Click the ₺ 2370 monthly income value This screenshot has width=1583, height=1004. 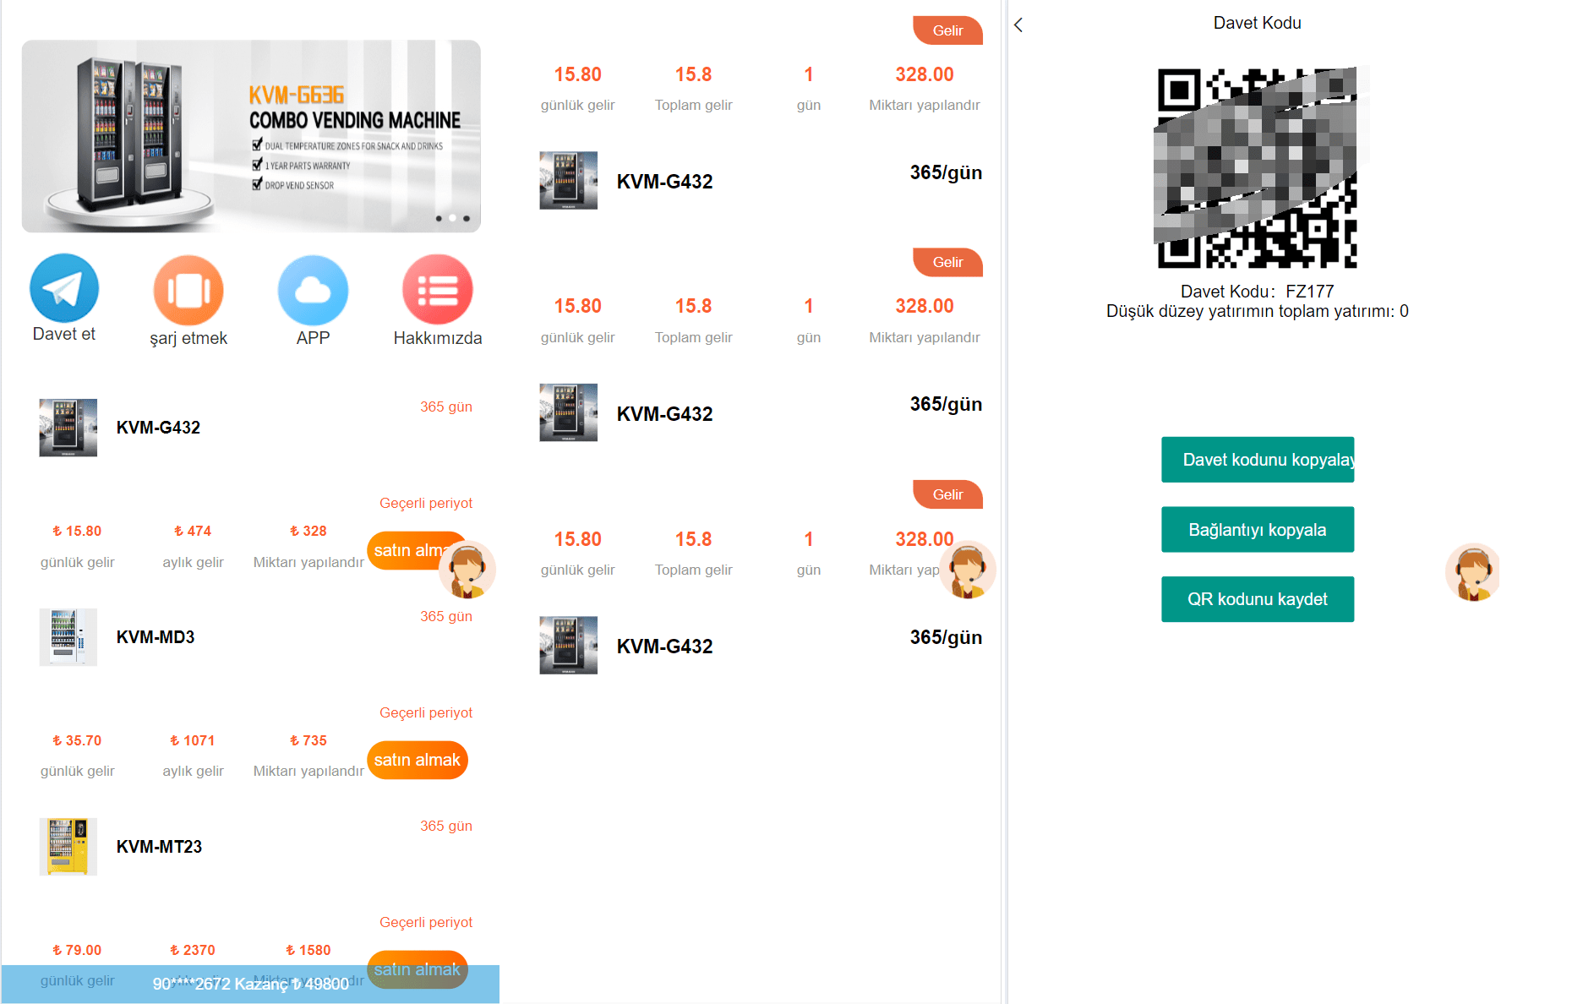tap(193, 950)
